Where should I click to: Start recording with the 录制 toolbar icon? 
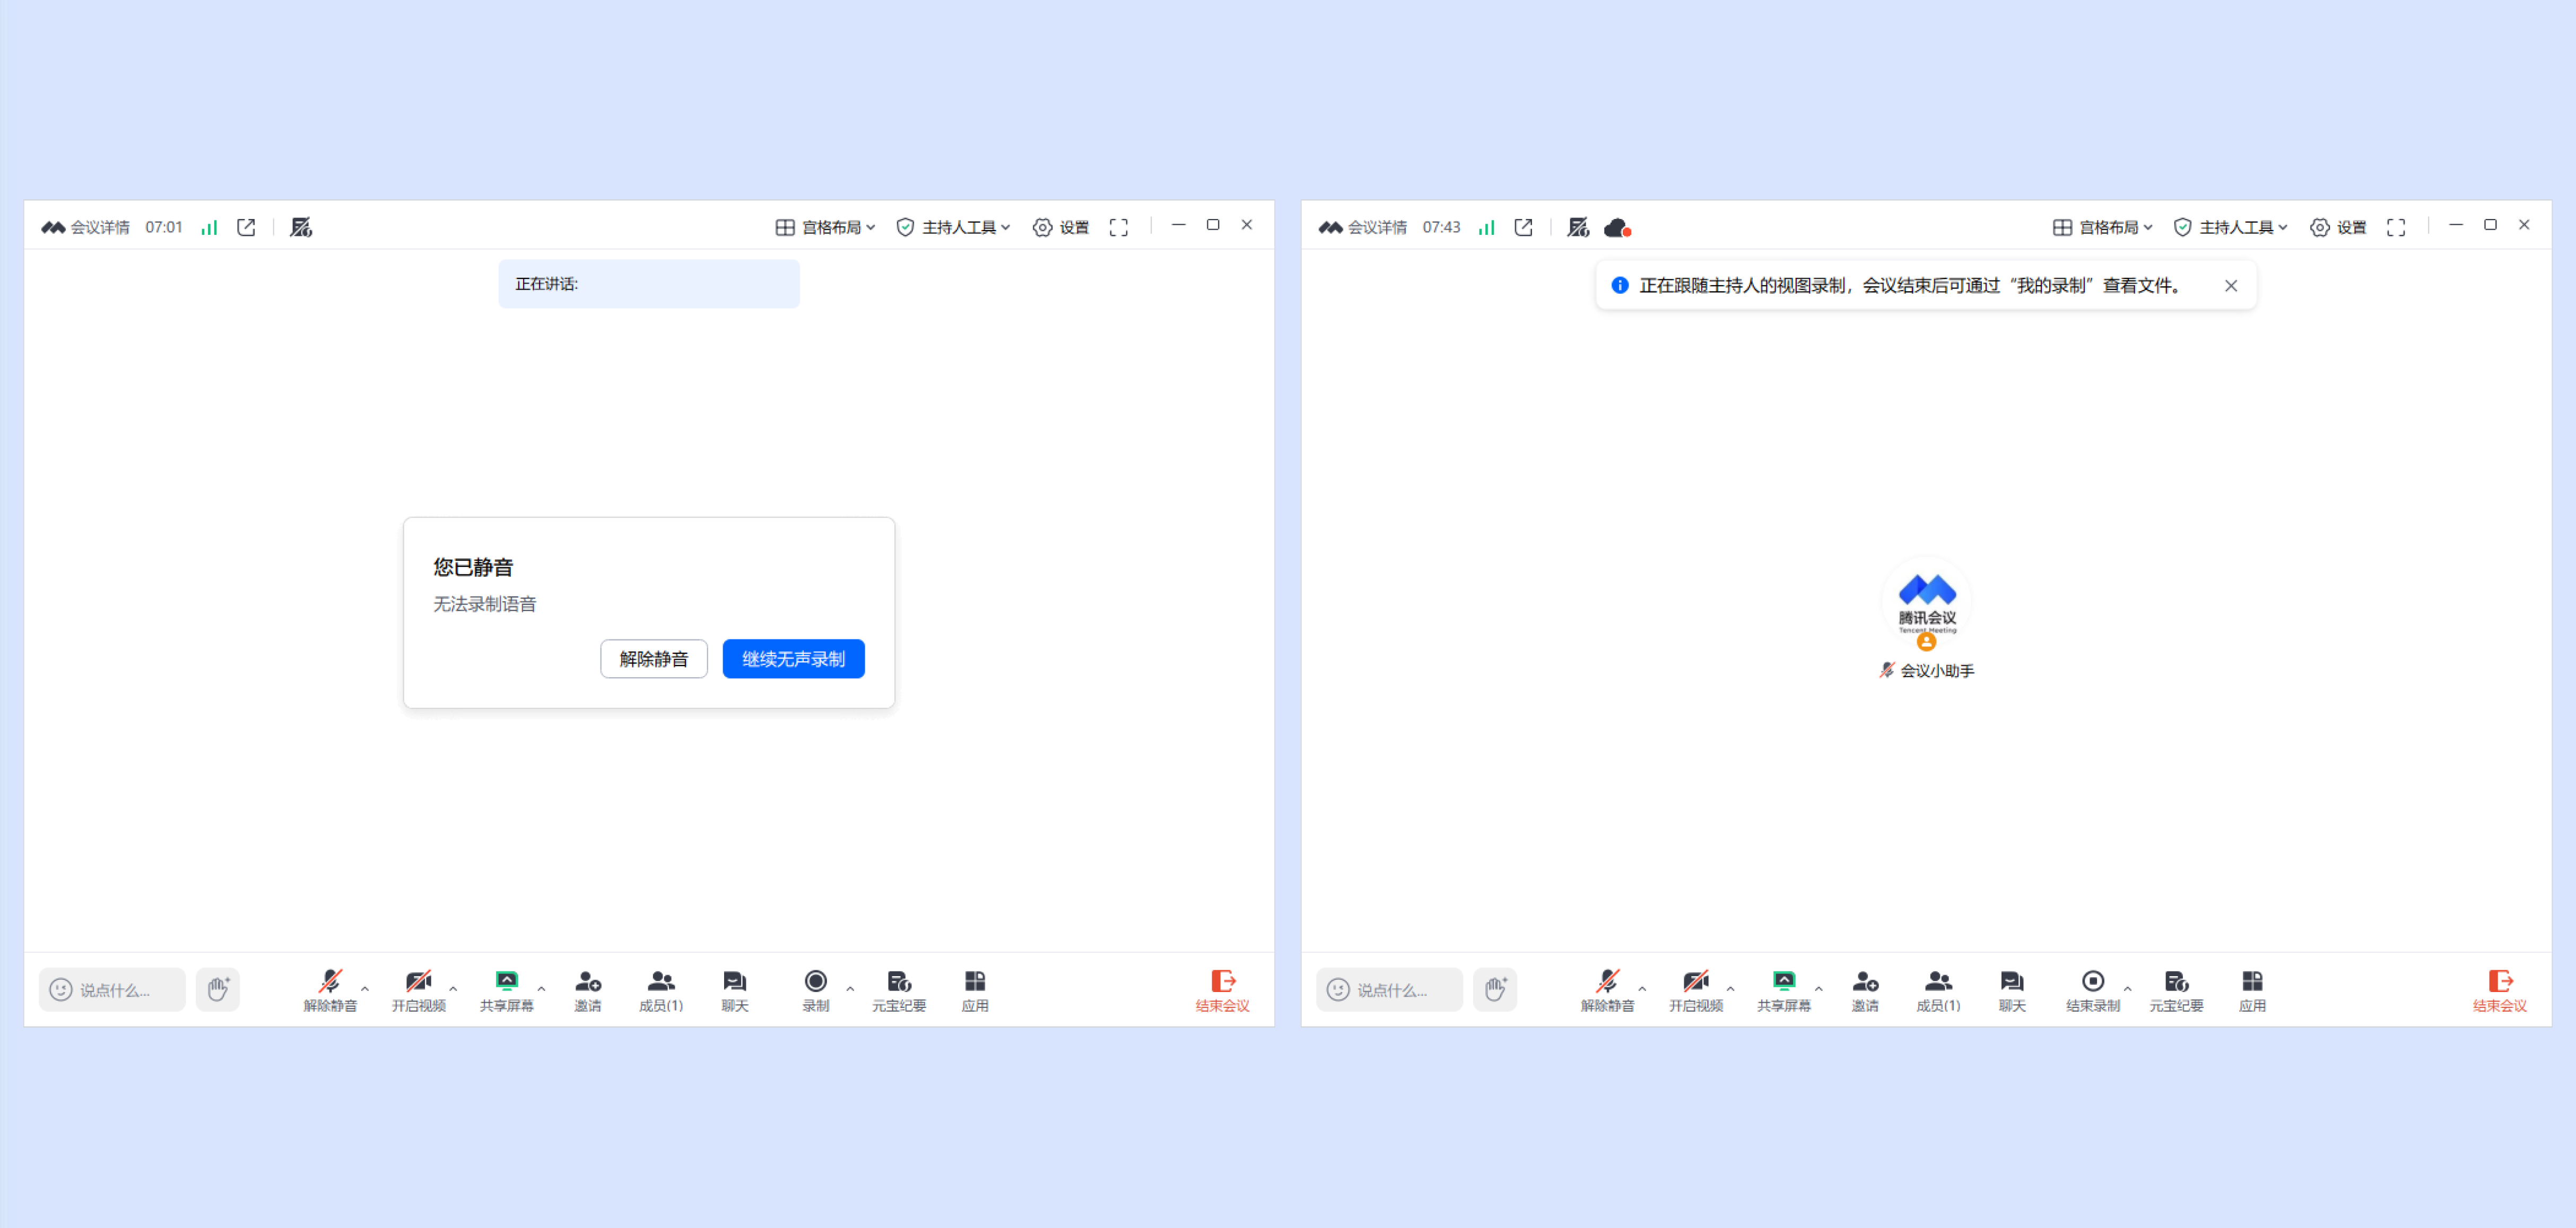coord(815,982)
